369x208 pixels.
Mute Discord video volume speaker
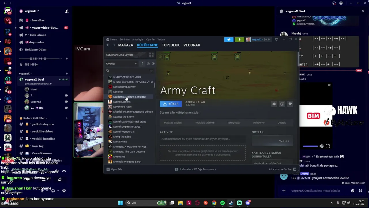click(x=321, y=146)
